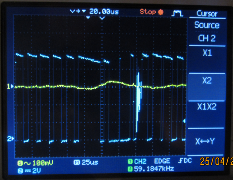233x180 pixels.
Task: Open the CH1 100mV scale readout
Action: [35, 163]
